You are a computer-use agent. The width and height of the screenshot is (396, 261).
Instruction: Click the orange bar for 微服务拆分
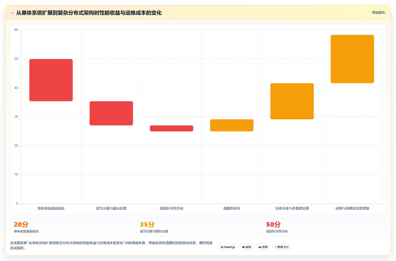coord(232,125)
